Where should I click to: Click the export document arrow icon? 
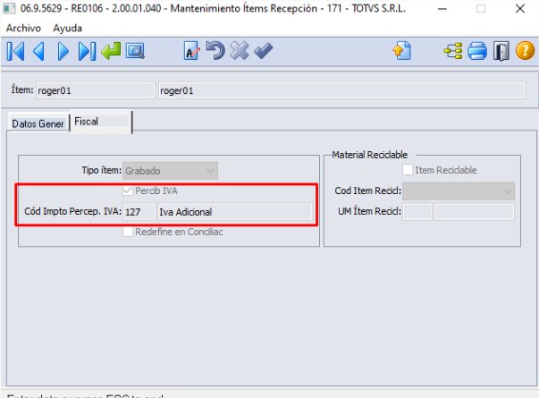(402, 51)
